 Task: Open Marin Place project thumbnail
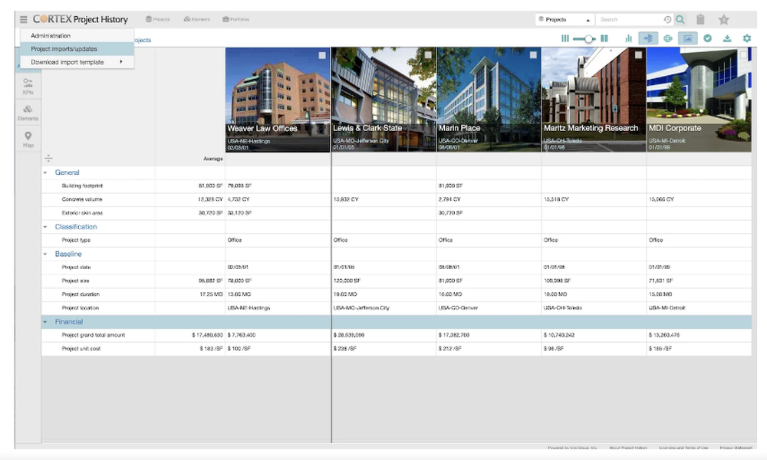tap(489, 100)
